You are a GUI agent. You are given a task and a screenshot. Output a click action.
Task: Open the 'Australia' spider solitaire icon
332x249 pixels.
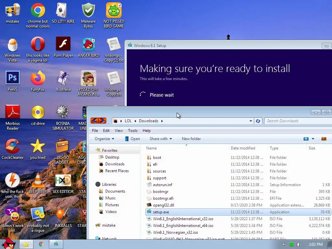tap(63, 81)
